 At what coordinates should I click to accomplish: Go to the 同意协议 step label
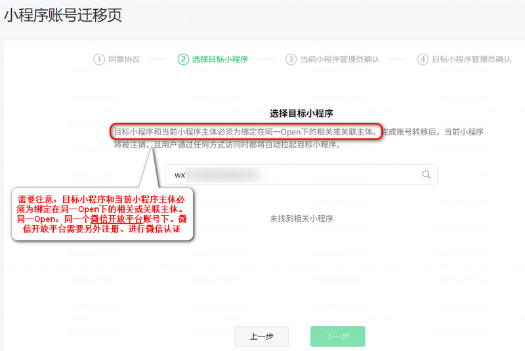point(124,59)
